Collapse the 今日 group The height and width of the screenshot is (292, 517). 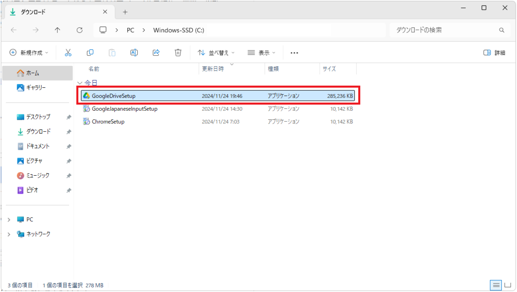tap(80, 83)
